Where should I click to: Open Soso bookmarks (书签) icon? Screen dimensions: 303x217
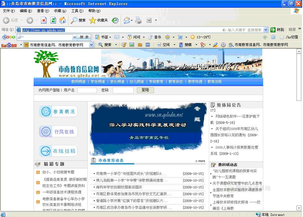(97, 37)
